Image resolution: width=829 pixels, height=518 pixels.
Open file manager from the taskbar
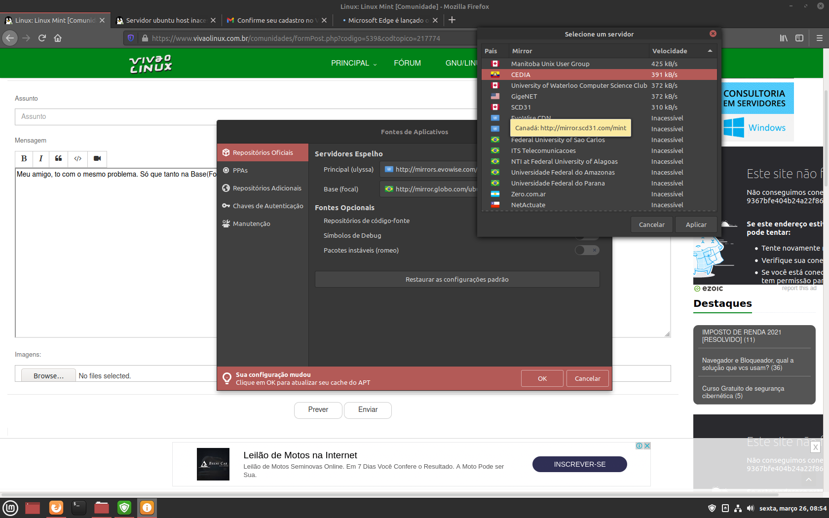[x=102, y=508]
